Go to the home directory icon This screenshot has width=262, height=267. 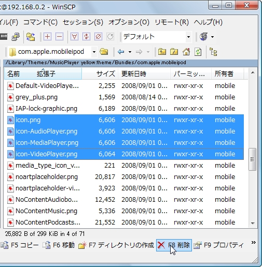tap(186, 52)
